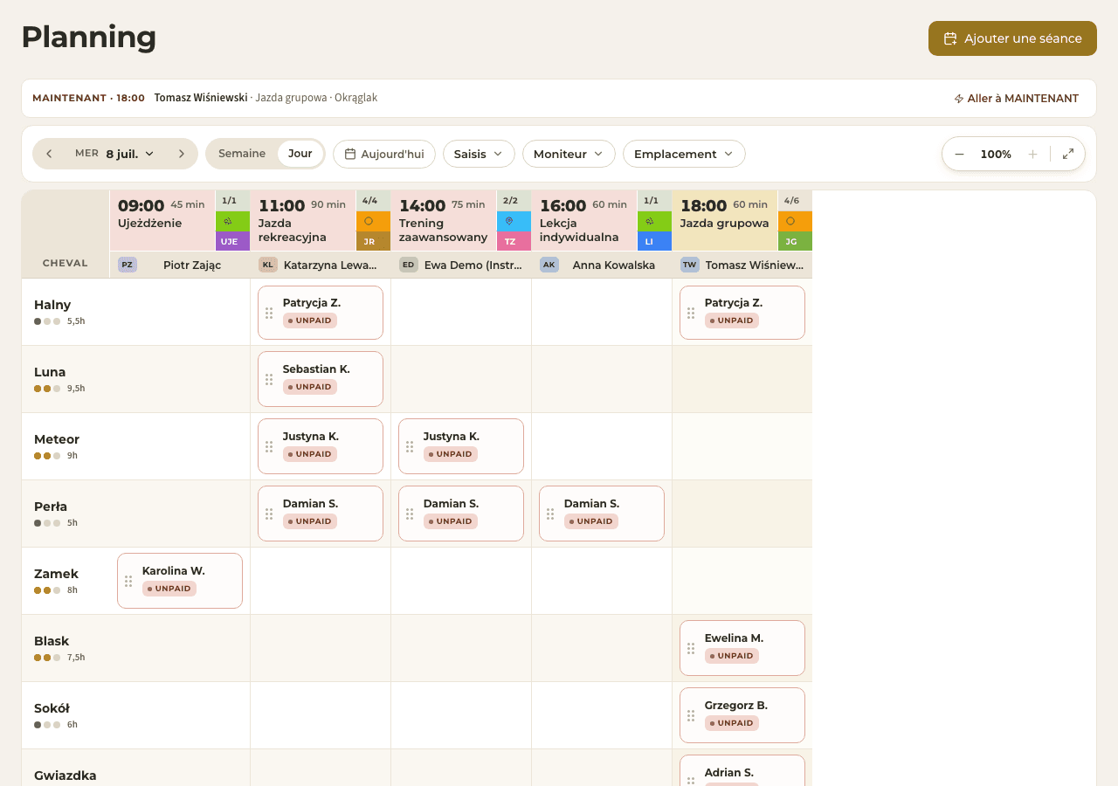The width and height of the screenshot is (1118, 786).
Task: Click green JG color tag
Action: click(795, 242)
